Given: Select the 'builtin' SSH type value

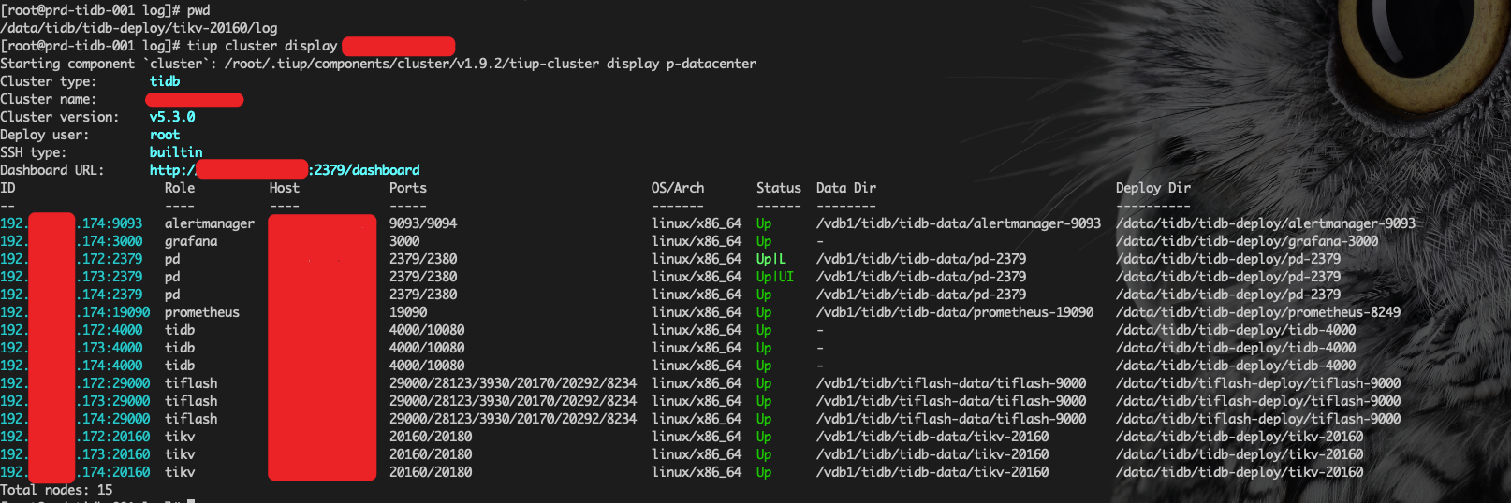Looking at the screenshot, I should tap(176, 152).
